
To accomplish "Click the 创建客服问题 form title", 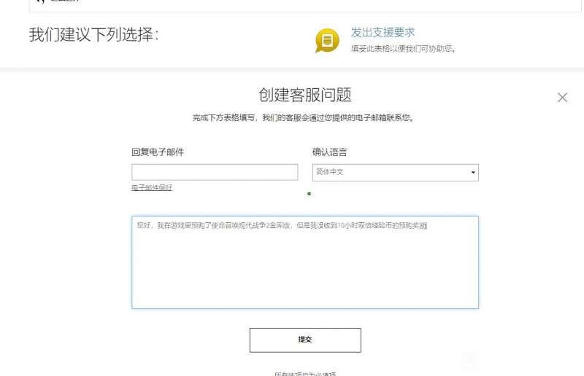I will click(x=304, y=95).
